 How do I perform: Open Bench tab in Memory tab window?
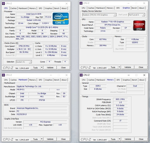click(134, 80)
